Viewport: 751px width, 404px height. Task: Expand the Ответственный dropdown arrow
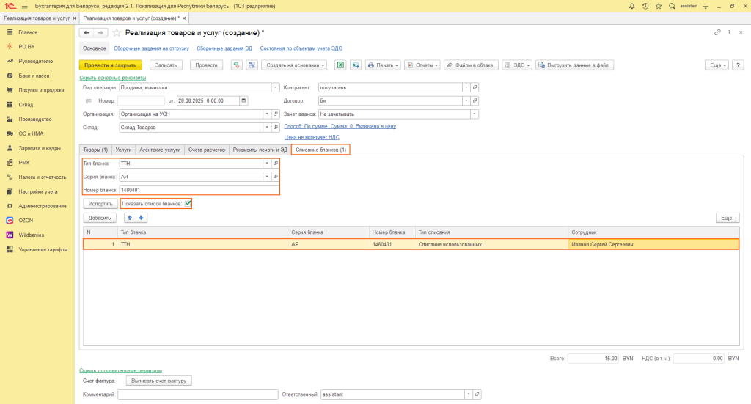tap(469, 394)
